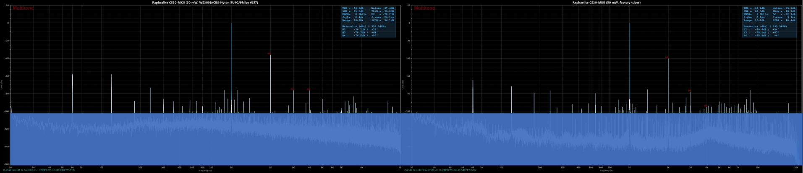
Task: Click right chart status line with TD+N=-40.3dB
Action: 440,170
